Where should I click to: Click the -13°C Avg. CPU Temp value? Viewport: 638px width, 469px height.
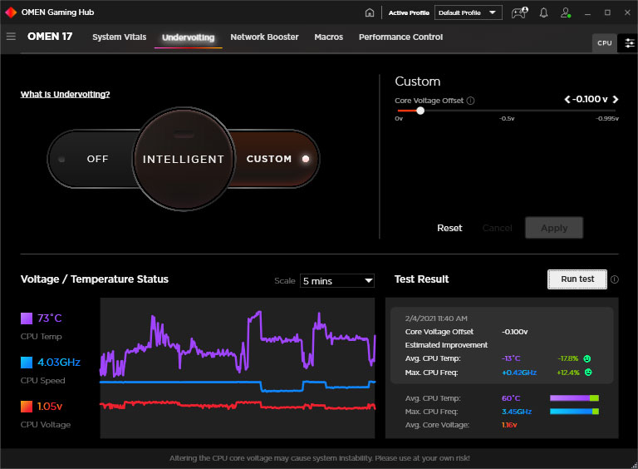click(x=511, y=358)
